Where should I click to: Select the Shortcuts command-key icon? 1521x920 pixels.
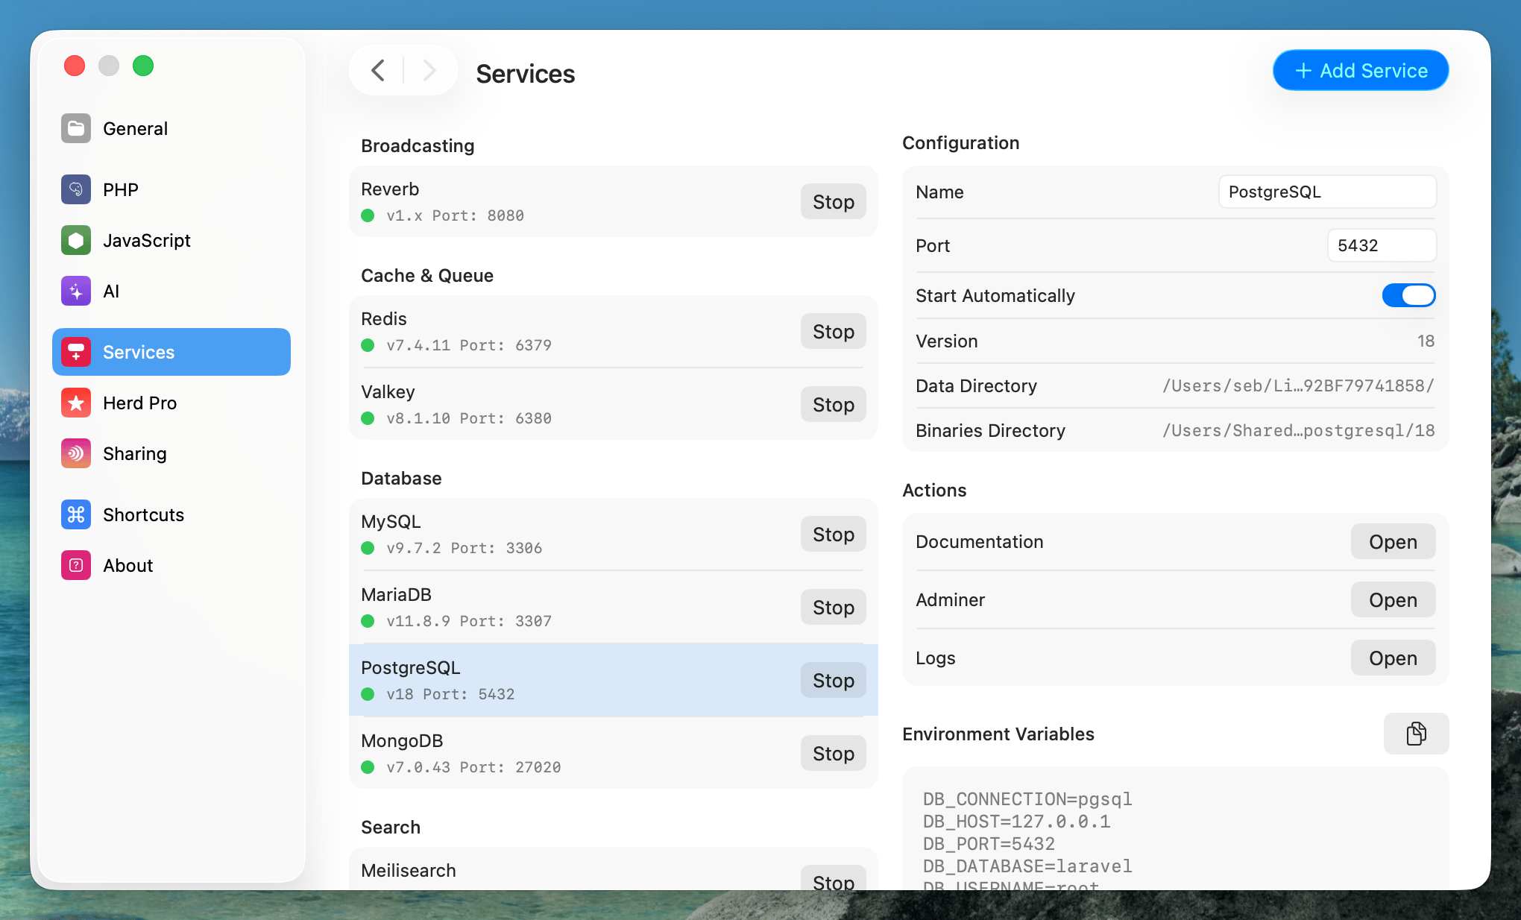pyautogui.click(x=76, y=514)
